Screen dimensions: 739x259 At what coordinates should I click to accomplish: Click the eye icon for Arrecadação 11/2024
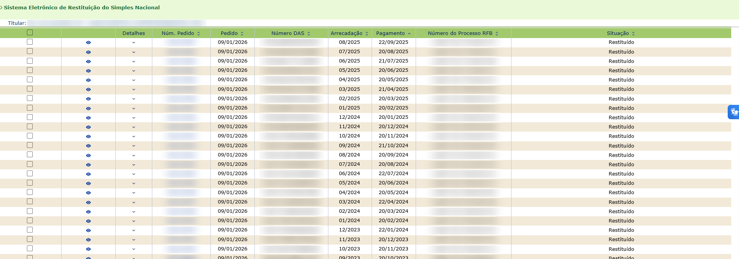88,127
